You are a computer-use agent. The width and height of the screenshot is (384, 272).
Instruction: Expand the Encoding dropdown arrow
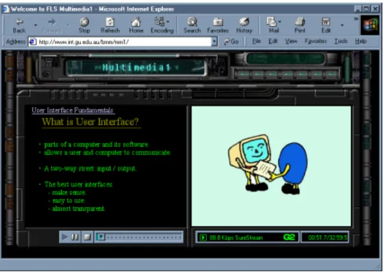pyautogui.click(x=168, y=22)
